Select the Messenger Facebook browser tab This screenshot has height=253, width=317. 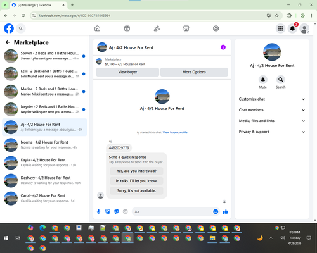pyautogui.click(x=39, y=5)
